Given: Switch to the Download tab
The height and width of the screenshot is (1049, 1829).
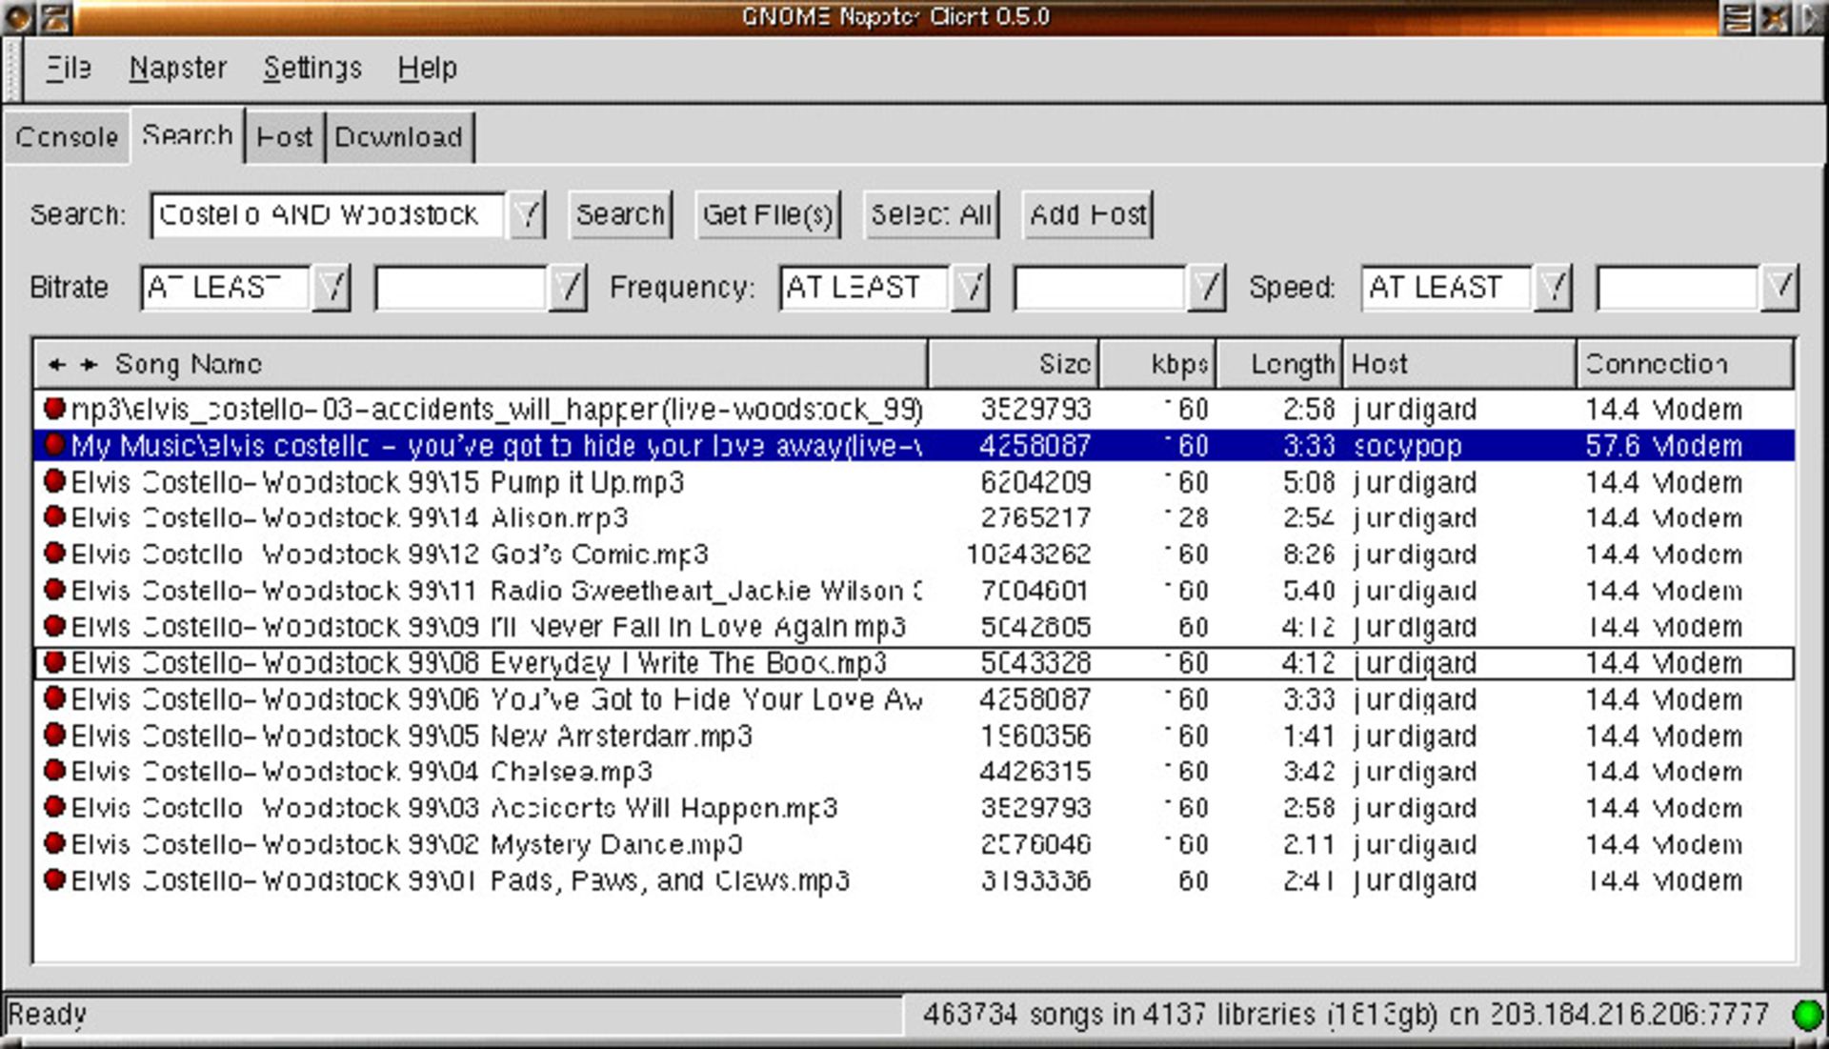Looking at the screenshot, I should pyautogui.click(x=398, y=137).
